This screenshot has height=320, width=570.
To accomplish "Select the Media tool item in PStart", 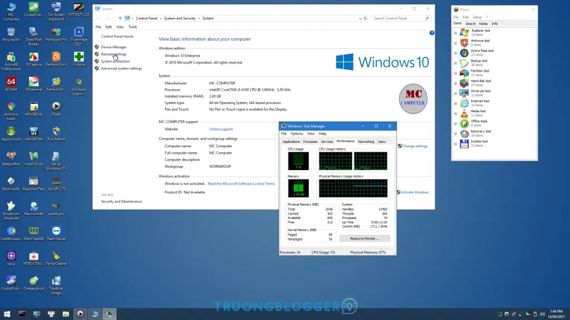I will click(478, 113).
